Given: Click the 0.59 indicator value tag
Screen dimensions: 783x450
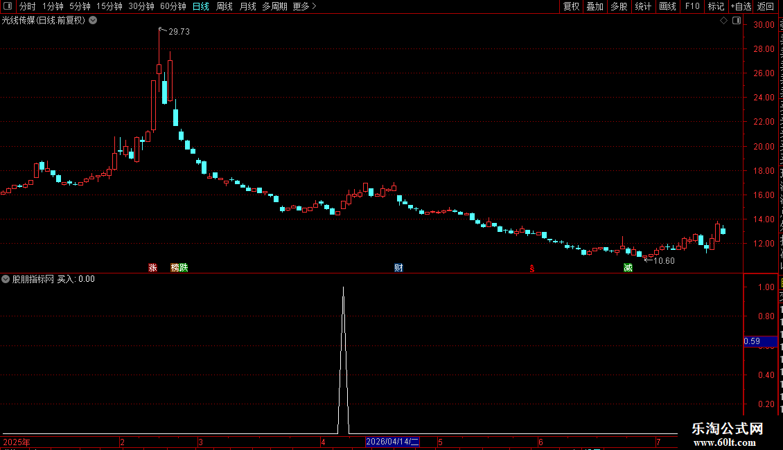Looking at the screenshot, I should (760, 341).
